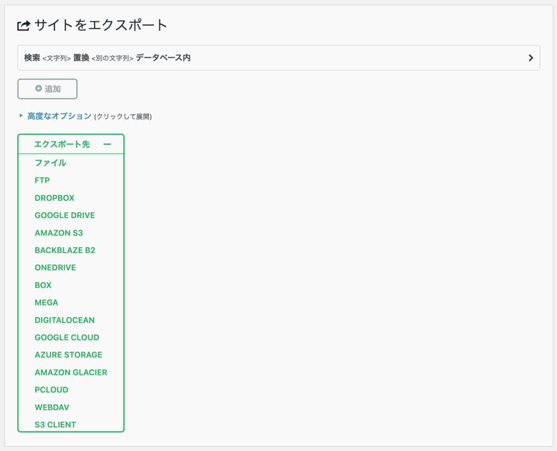Open the 高度なオプション link
Screen dimensions: 557x451
pyautogui.click(x=59, y=116)
